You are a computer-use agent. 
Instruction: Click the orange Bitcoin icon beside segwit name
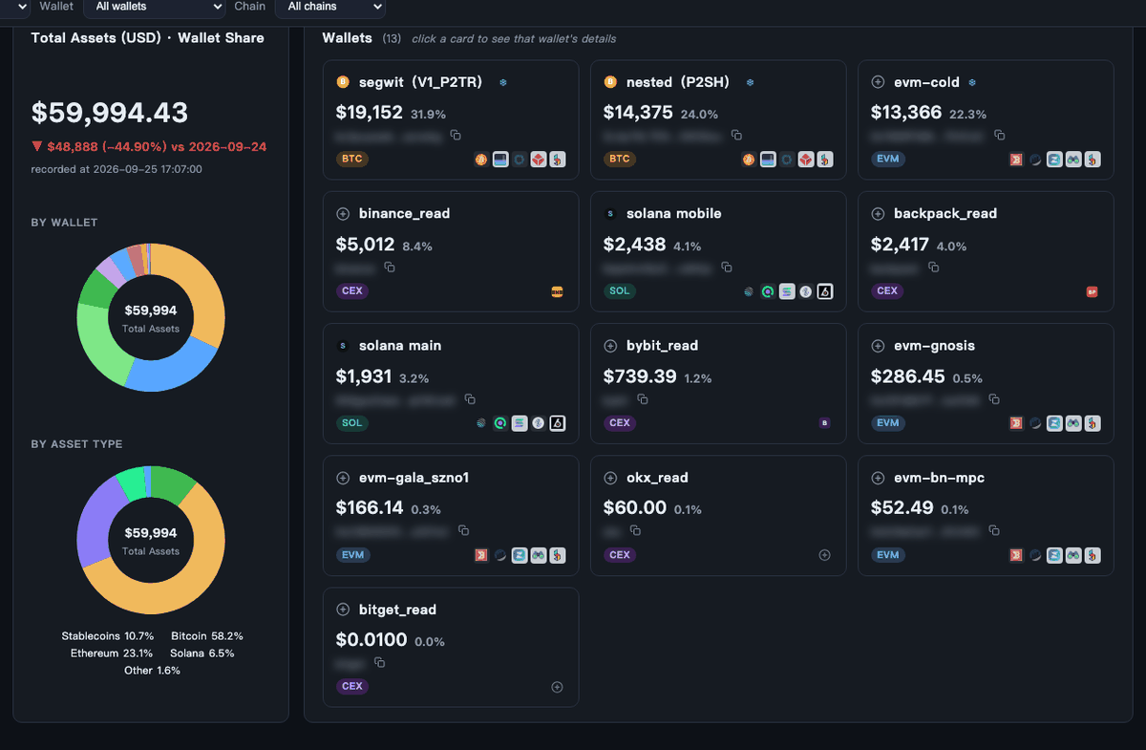(344, 82)
